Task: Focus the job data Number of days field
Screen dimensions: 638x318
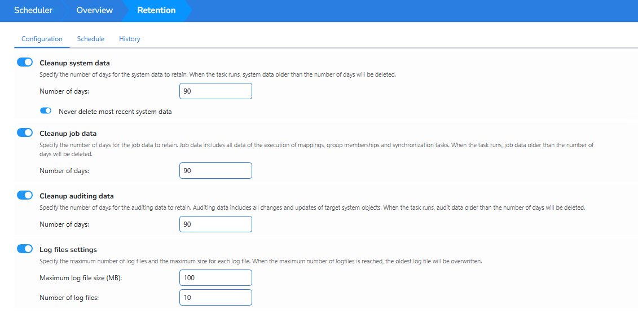Action: (215, 171)
